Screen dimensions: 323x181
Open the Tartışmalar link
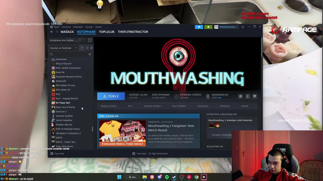click(x=203, y=106)
